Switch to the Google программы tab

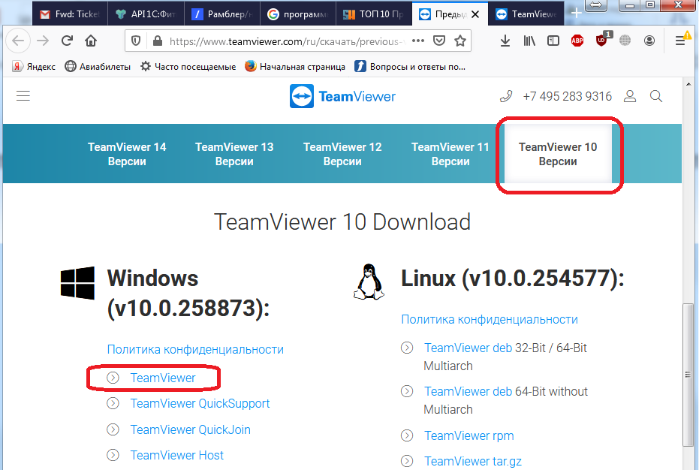click(x=297, y=14)
